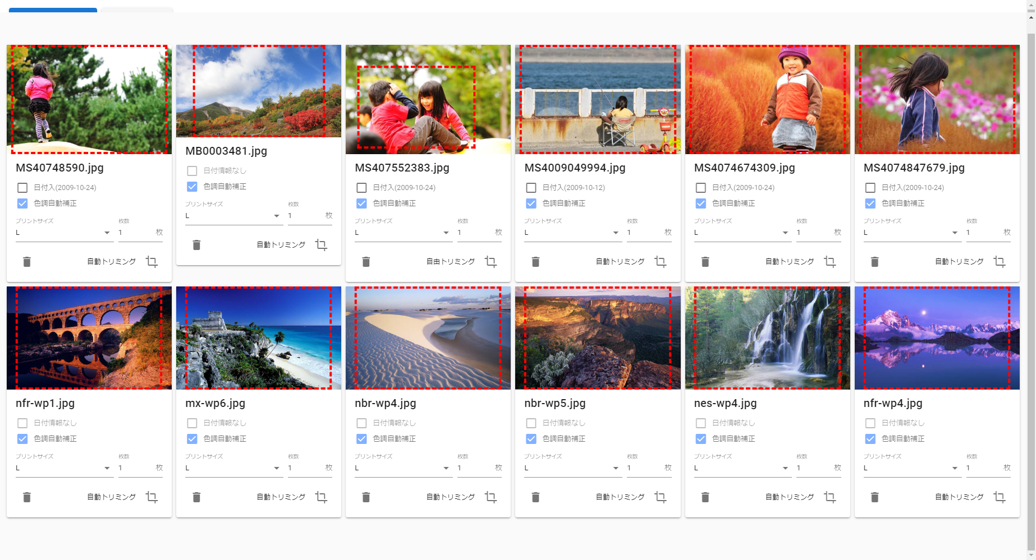Trash the nes-wp4.jpg photo

pos(705,497)
